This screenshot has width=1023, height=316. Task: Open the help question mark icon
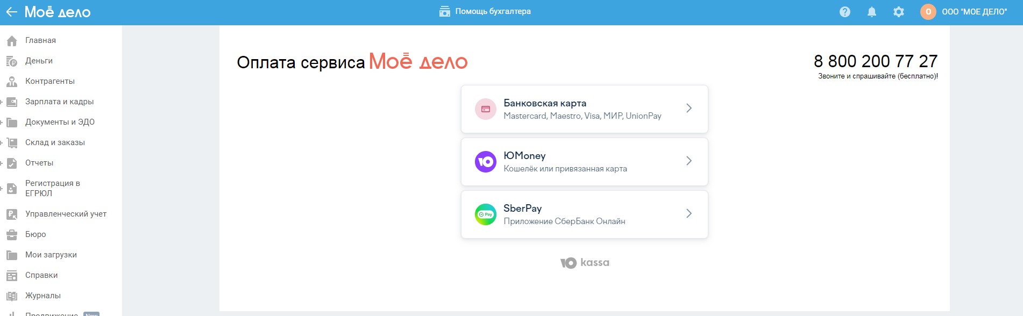coord(845,12)
